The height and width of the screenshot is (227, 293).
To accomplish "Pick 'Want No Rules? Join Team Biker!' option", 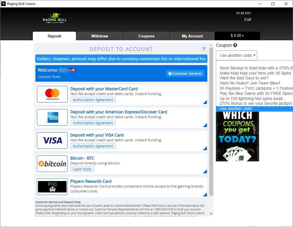I will point(254,83).
